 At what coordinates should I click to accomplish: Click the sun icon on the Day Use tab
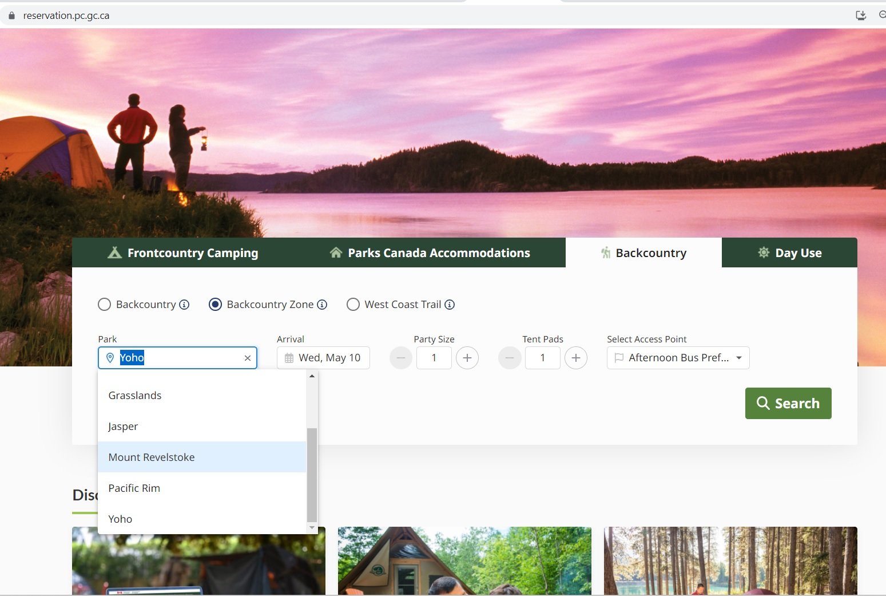[x=763, y=252]
